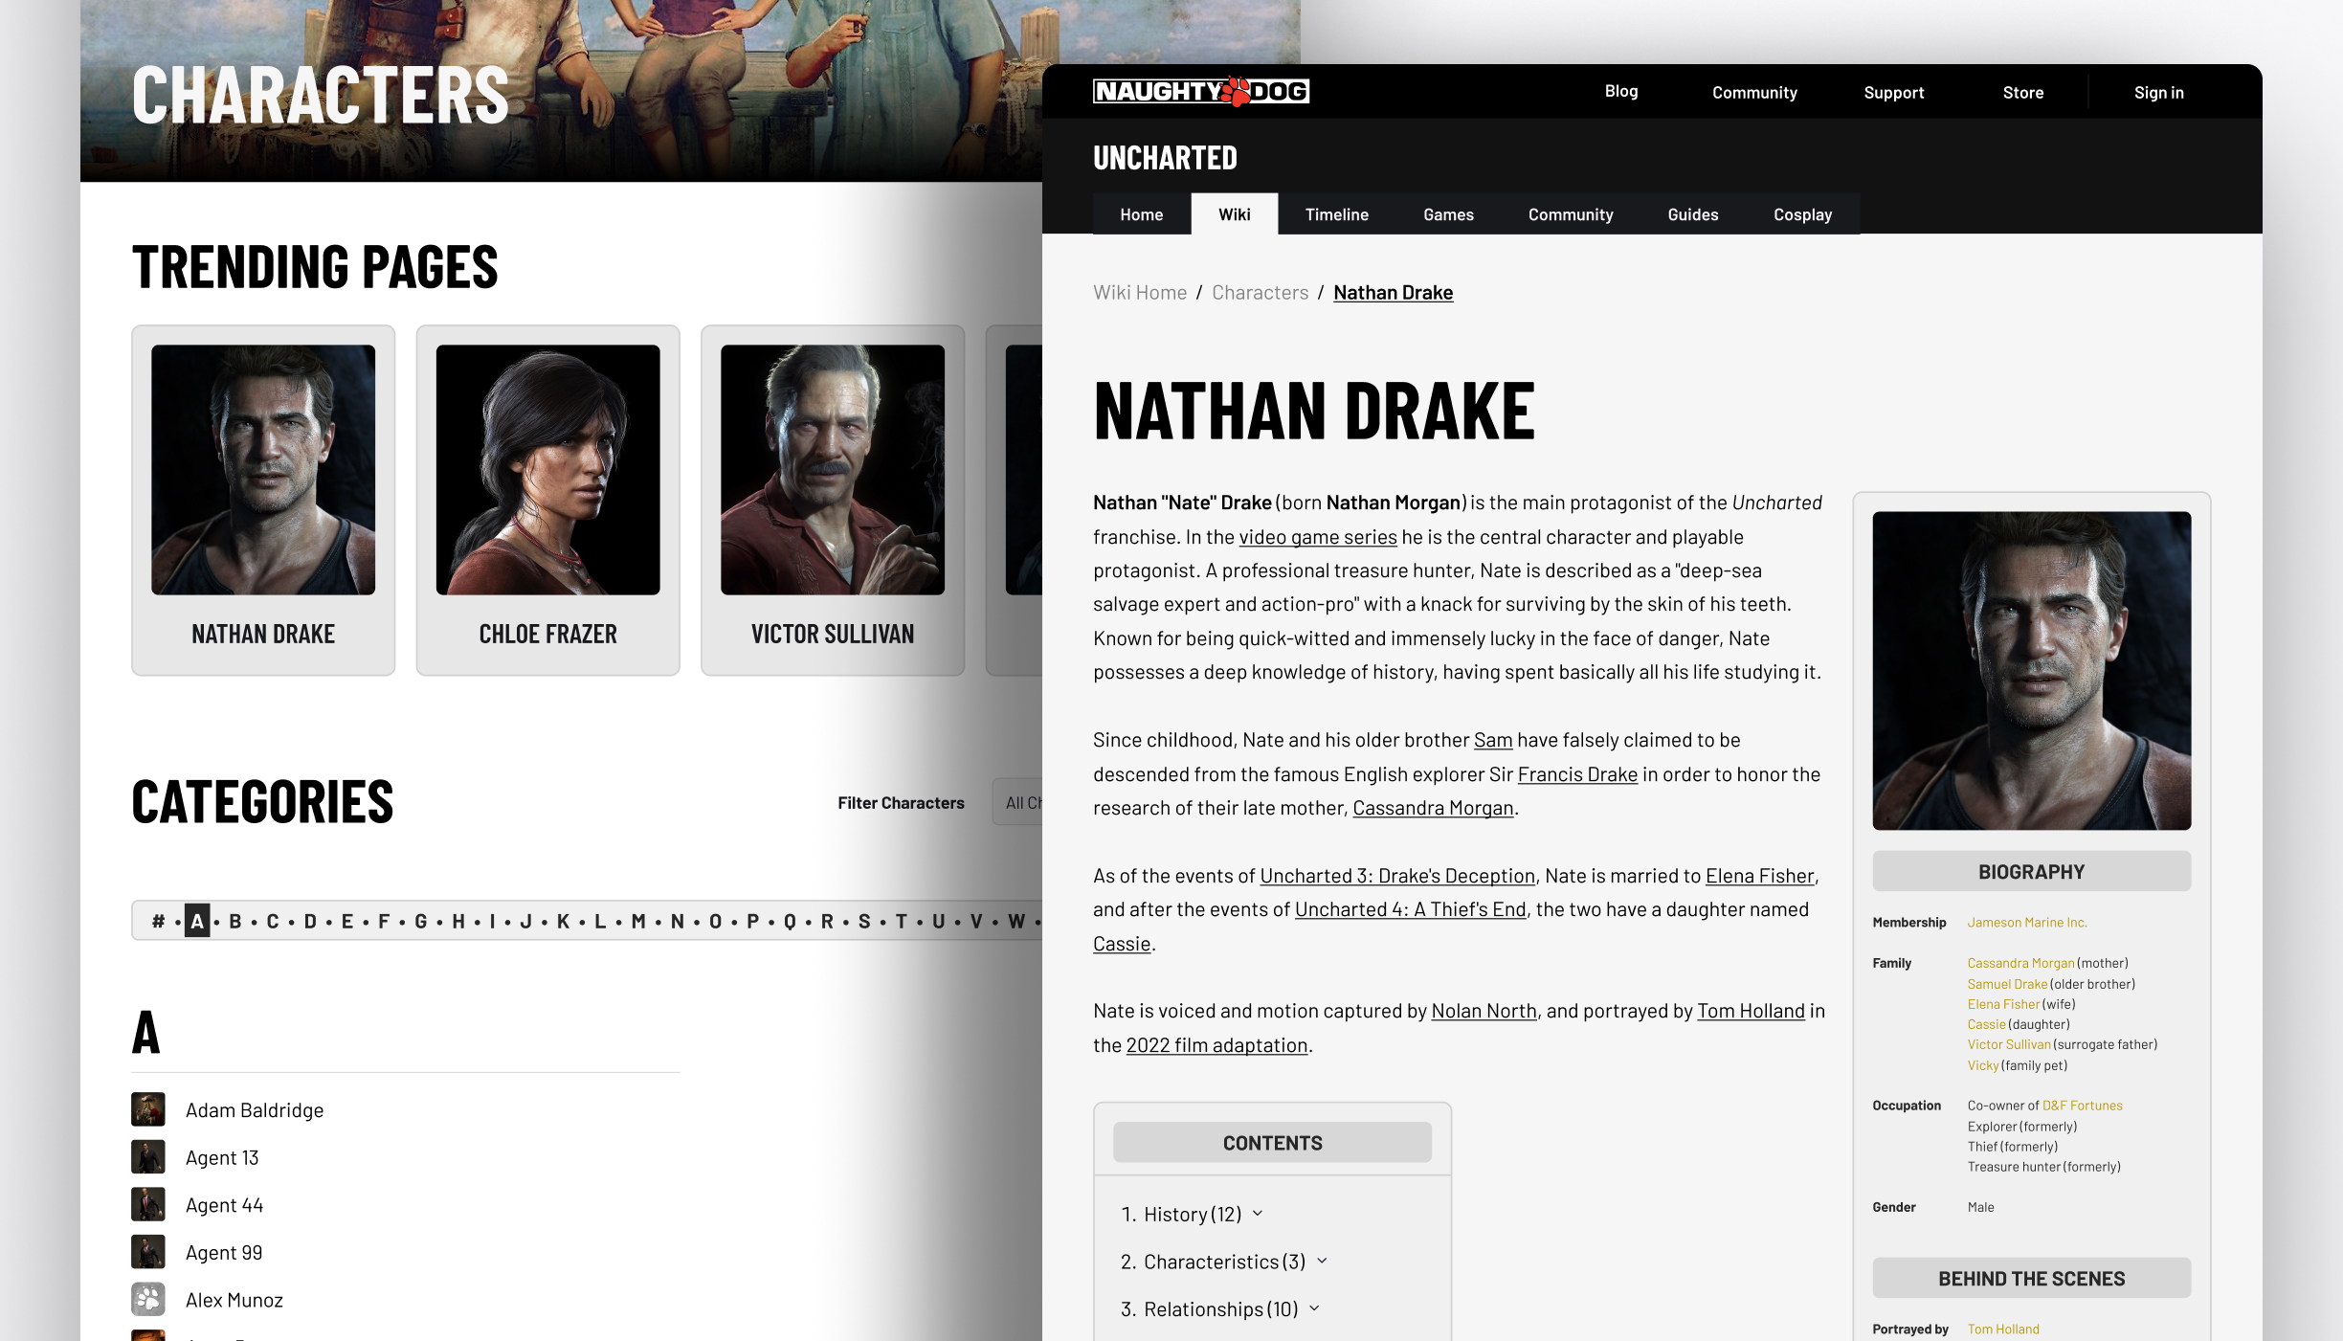Open the Nolan North link
This screenshot has width=2343, height=1341.
[x=1484, y=1011]
